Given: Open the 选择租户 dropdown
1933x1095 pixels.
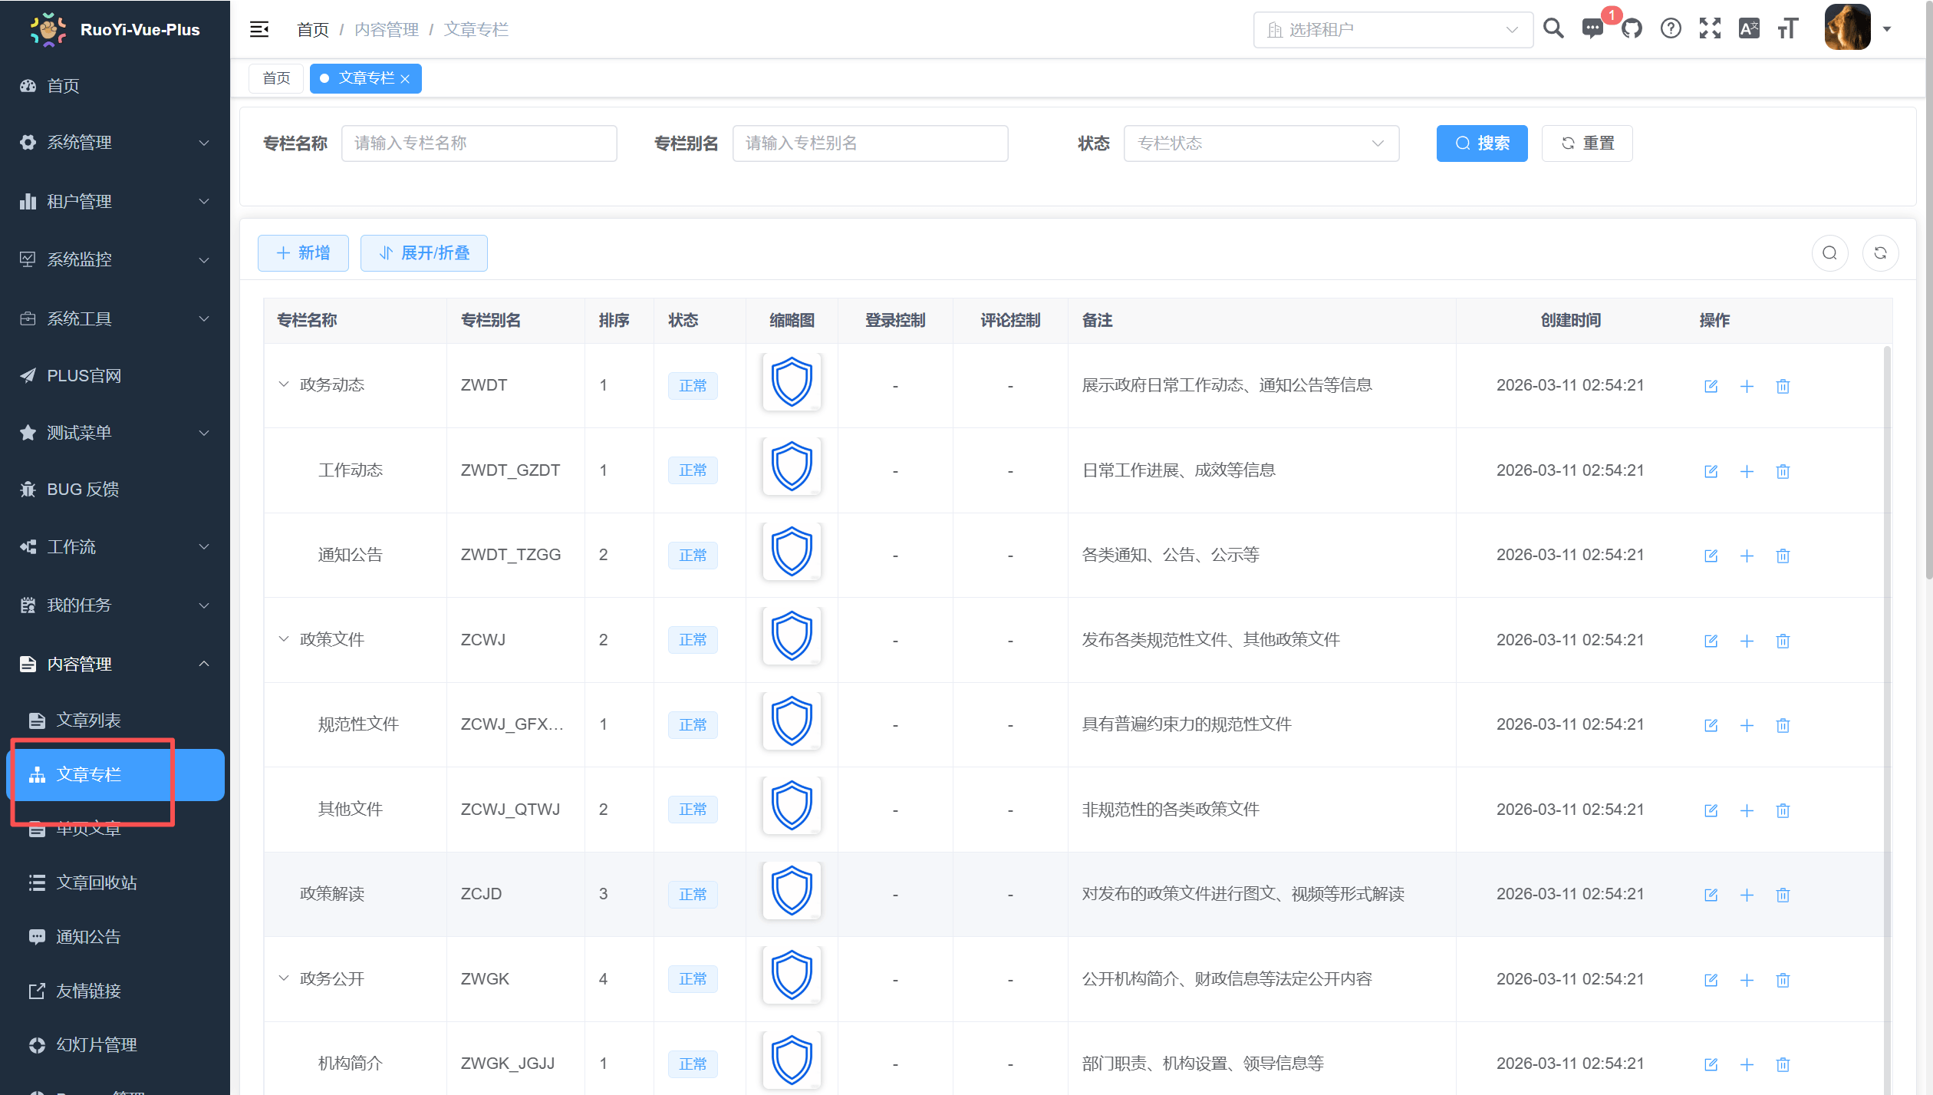Looking at the screenshot, I should pyautogui.click(x=1393, y=29).
